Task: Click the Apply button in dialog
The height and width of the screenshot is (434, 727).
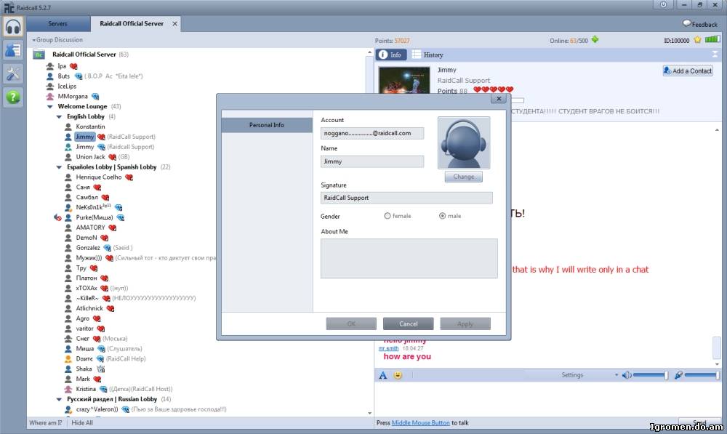Action: click(465, 324)
